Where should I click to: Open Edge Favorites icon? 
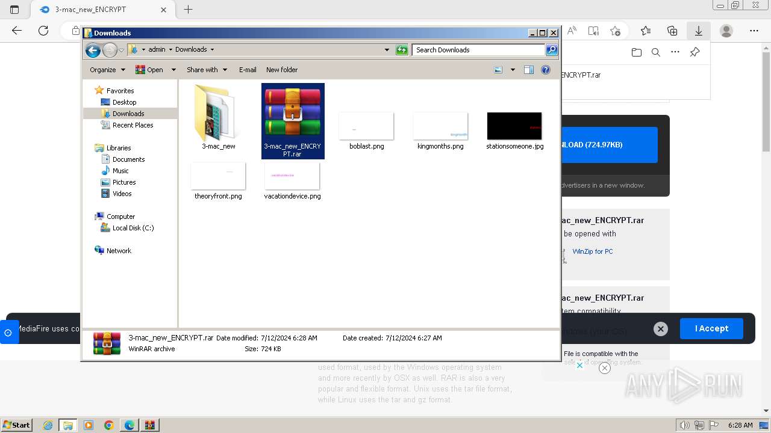pos(646,31)
